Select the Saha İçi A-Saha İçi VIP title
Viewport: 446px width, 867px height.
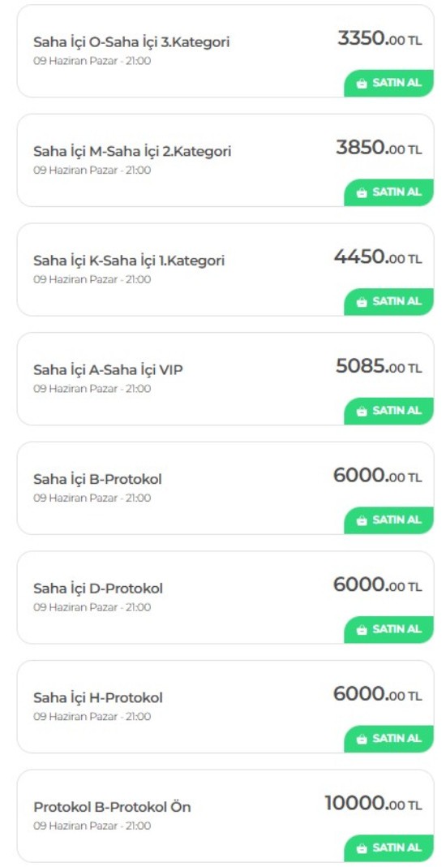click(x=108, y=370)
